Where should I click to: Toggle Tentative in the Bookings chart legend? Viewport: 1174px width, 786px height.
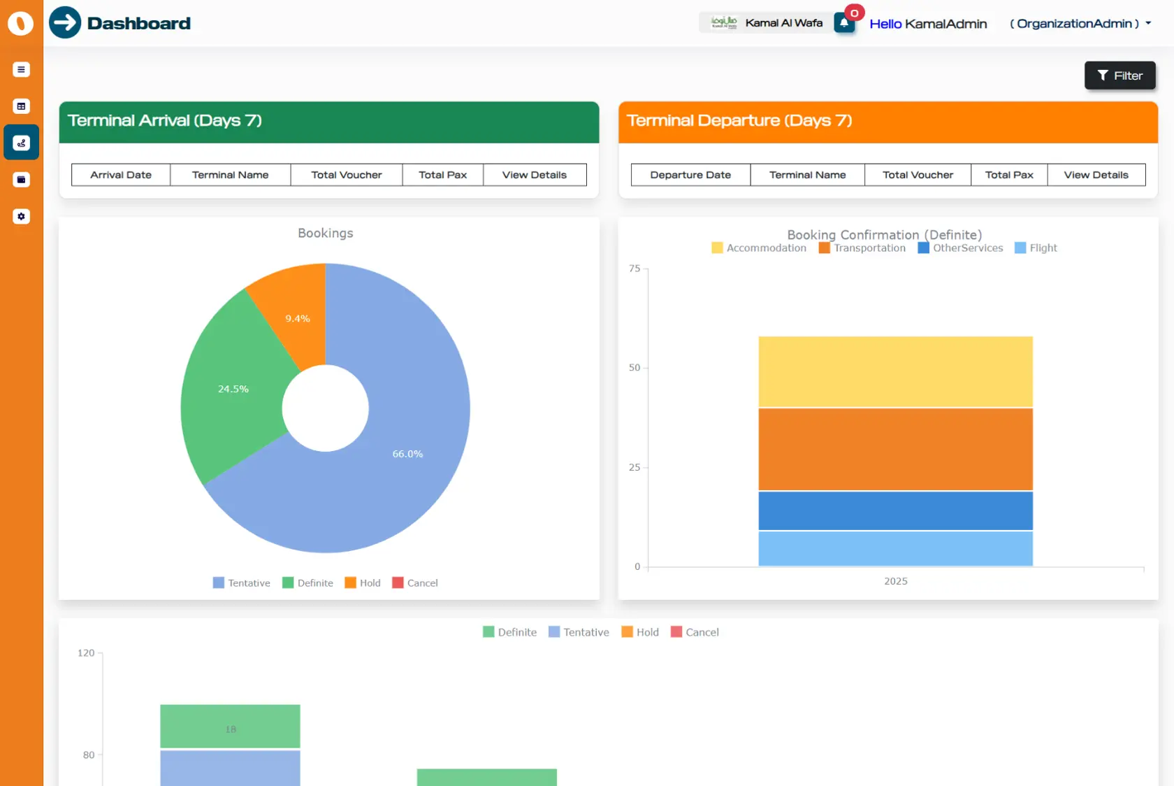pyautogui.click(x=240, y=583)
